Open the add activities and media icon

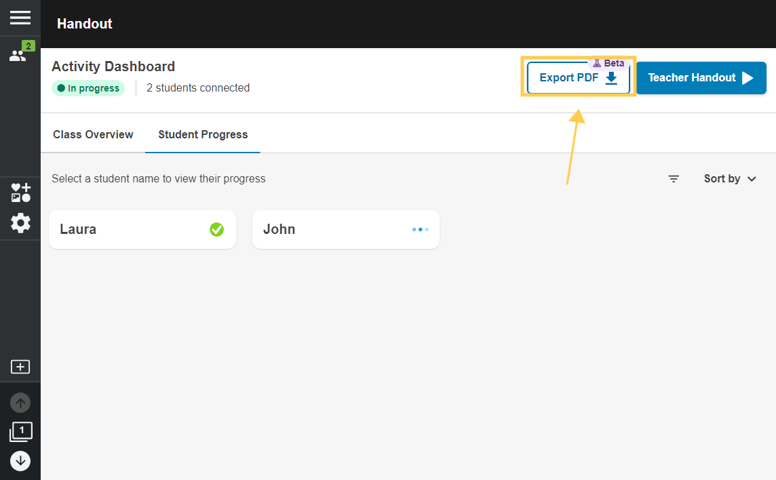[20, 193]
